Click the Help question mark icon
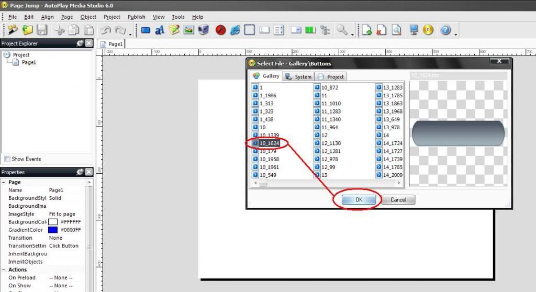This screenshot has width=536, height=292. [x=445, y=30]
